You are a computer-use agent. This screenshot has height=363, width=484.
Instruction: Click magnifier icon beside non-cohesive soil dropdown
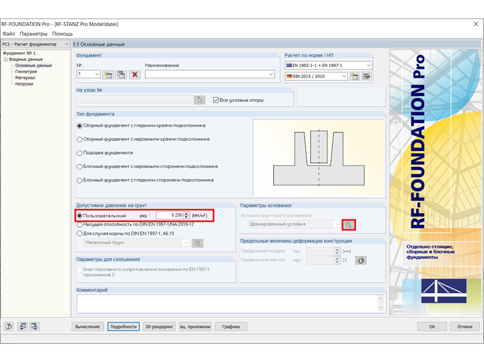tap(197, 243)
